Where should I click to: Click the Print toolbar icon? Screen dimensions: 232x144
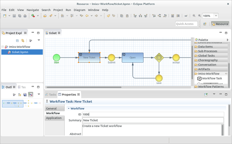point(25,16)
